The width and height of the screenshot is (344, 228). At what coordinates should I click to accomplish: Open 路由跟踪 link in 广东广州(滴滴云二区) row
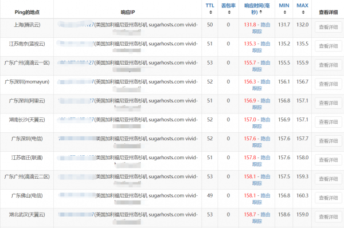[261, 180]
